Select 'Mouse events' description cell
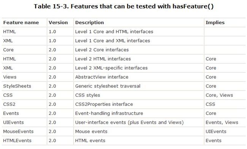This screenshot has height=149, width=247. [91, 132]
